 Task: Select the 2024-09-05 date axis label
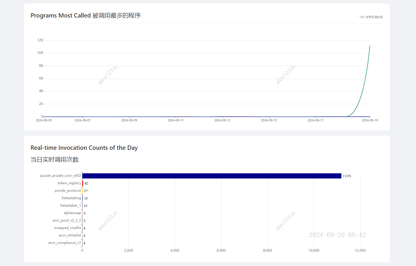click(x=44, y=121)
